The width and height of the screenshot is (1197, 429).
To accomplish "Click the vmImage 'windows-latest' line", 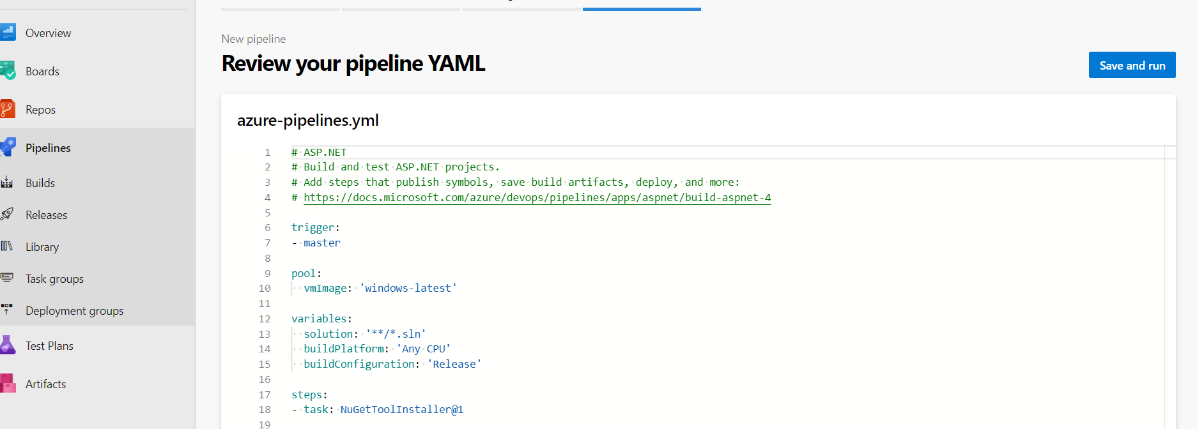I will pyautogui.click(x=380, y=288).
